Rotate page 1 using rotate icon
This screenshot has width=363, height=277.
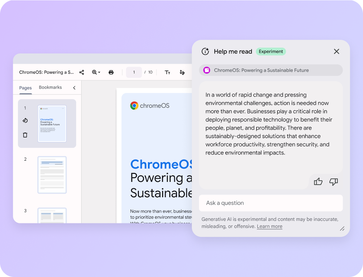[x=25, y=121]
